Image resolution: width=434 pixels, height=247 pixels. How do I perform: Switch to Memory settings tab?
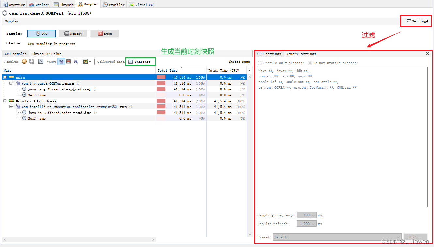301,54
